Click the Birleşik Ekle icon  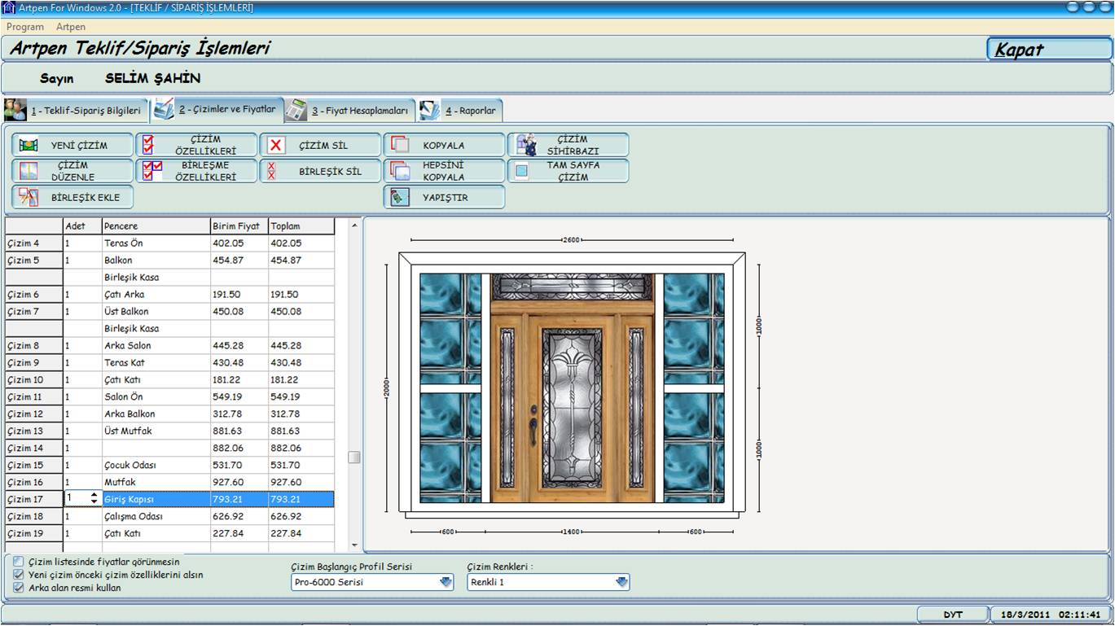[x=29, y=197]
